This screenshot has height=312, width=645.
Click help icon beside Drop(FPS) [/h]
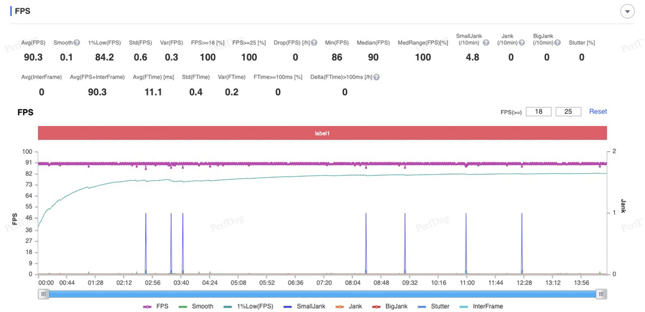[x=314, y=43]
